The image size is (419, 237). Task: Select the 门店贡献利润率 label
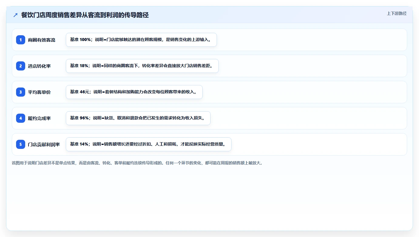click(44, 144)
